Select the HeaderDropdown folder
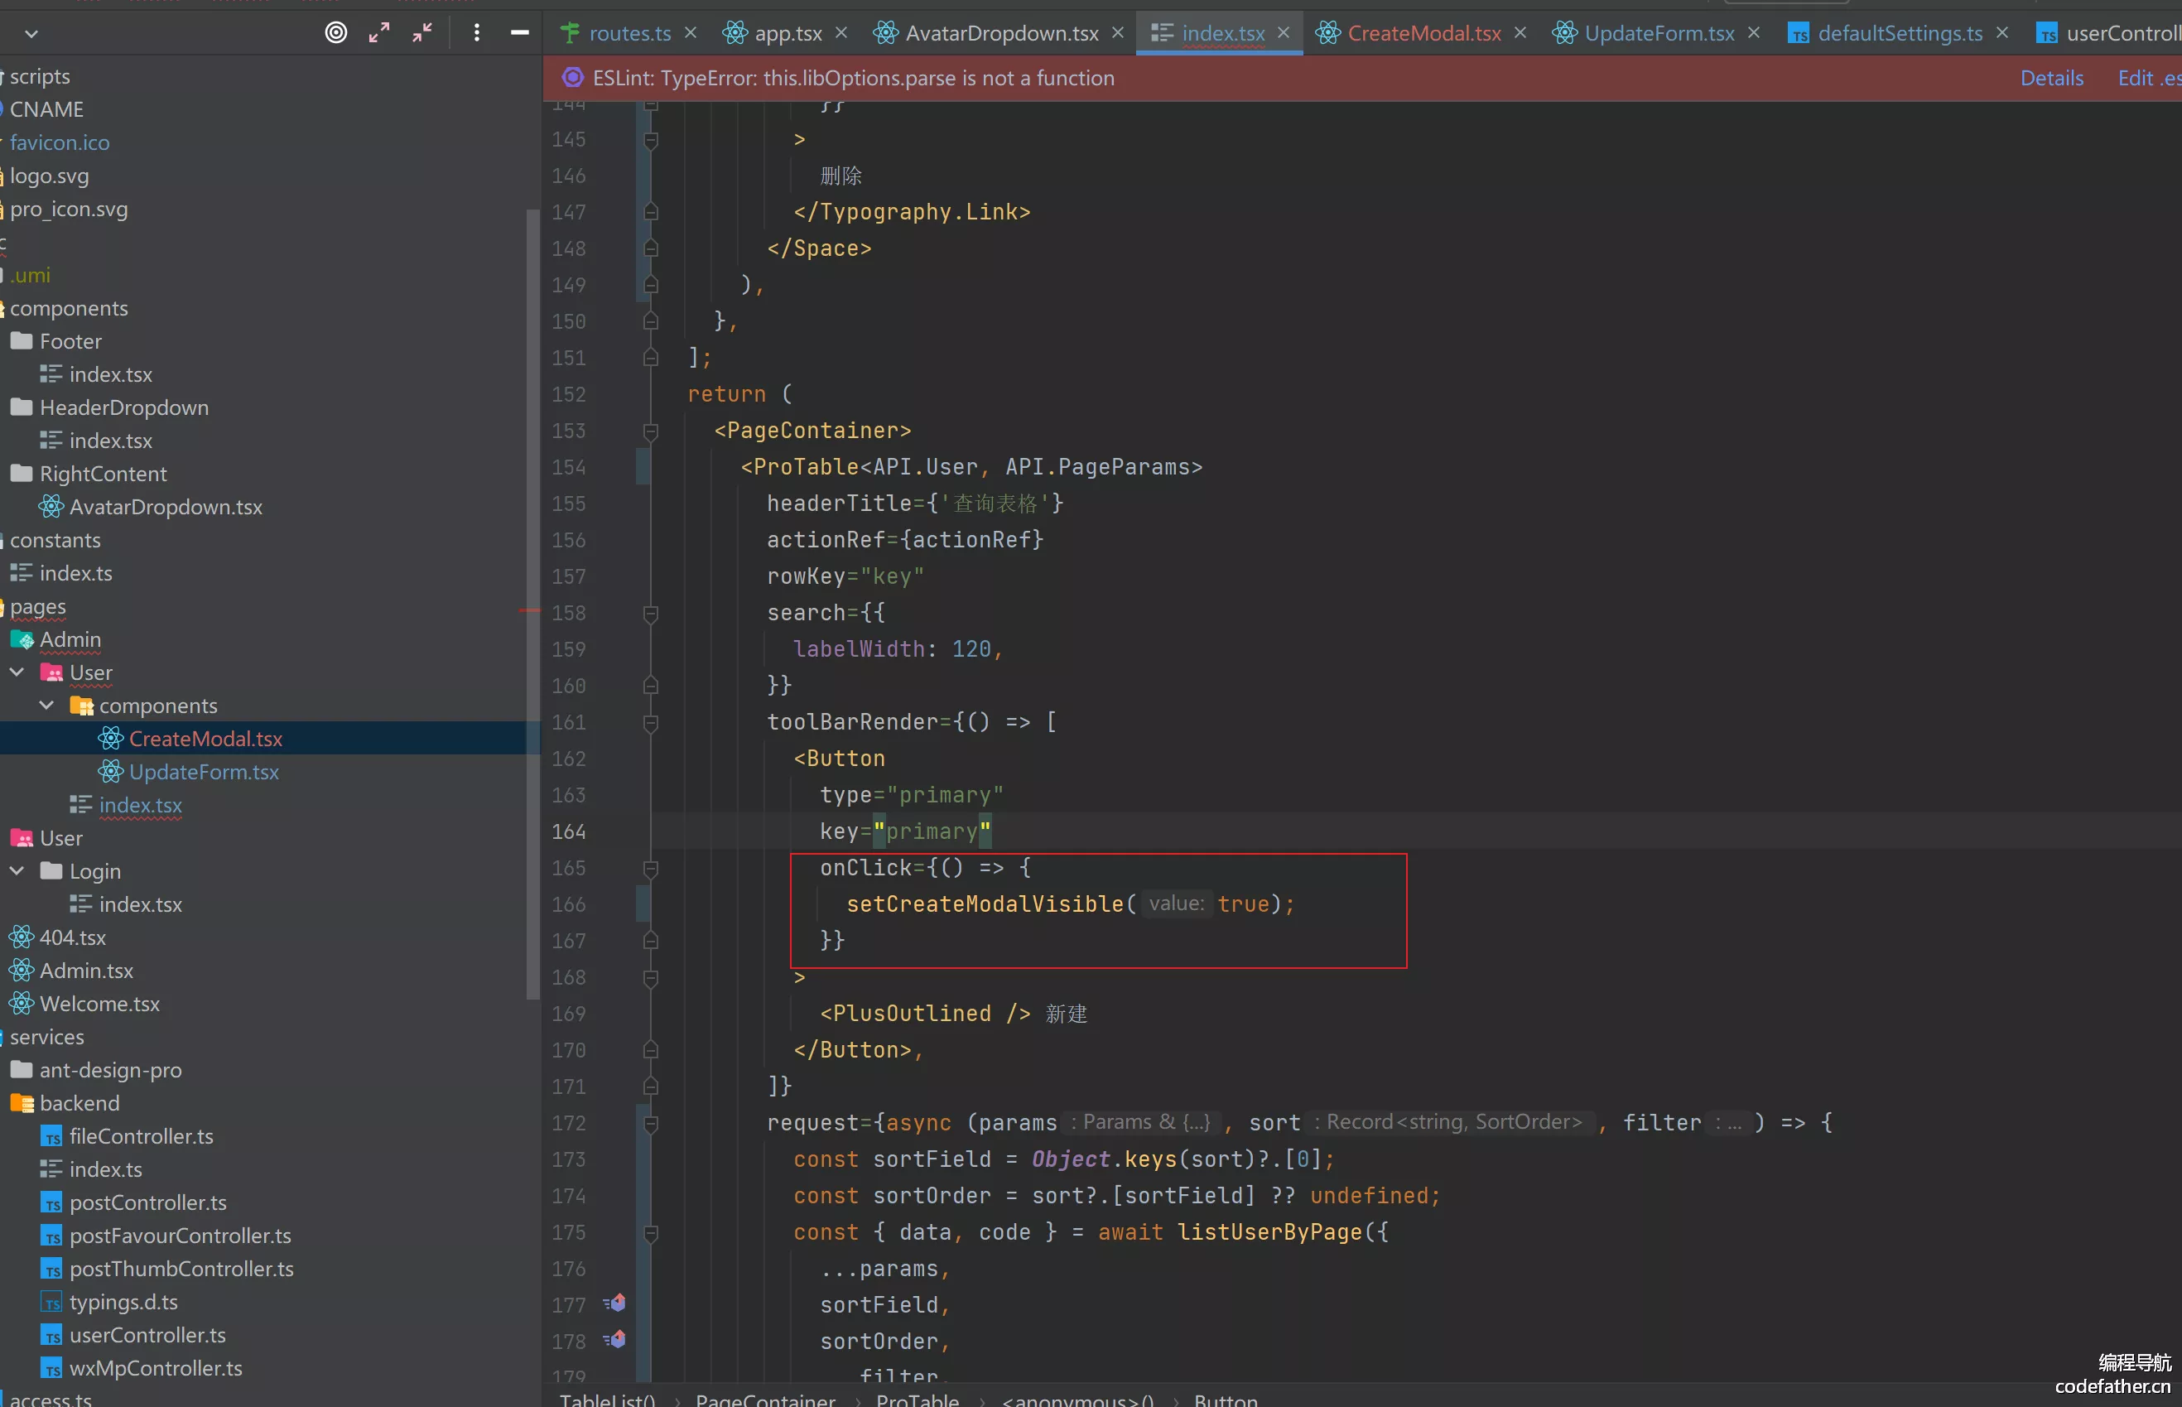This screenshot has width=2182, height=1407. (123, 407)
